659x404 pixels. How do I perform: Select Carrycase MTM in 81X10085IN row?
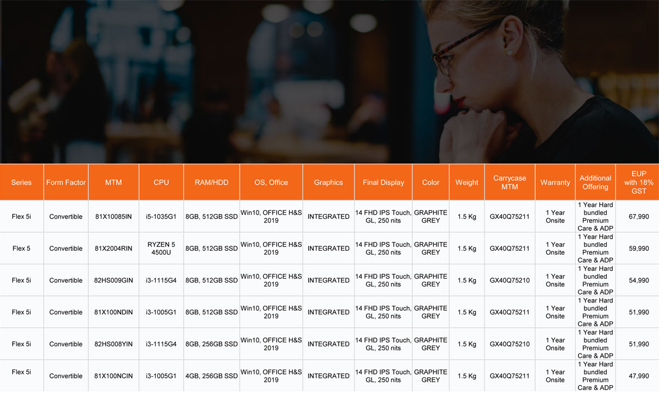pos(510,216)
